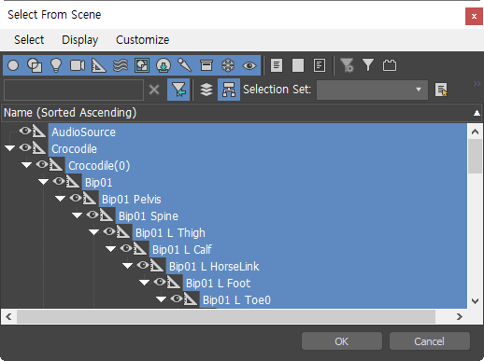Collapse Bip01 L Thigh node arrow

(x=94, y=232)
